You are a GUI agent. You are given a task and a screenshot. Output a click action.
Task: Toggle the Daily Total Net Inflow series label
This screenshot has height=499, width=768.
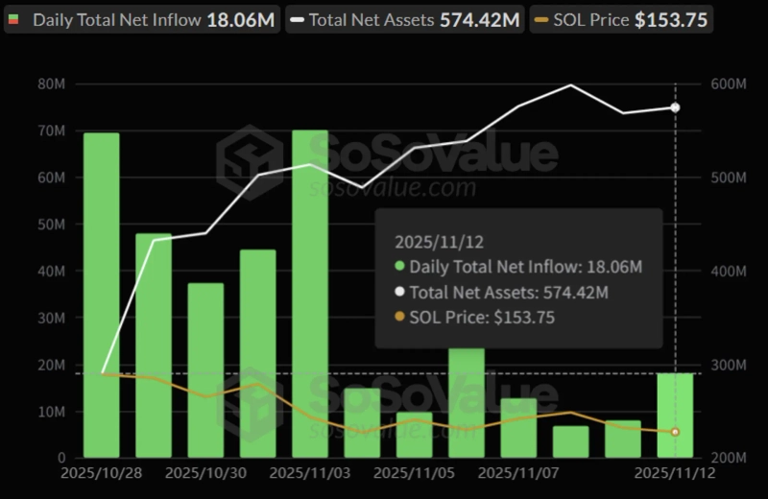pyautogui.click(x=117, y=19)
